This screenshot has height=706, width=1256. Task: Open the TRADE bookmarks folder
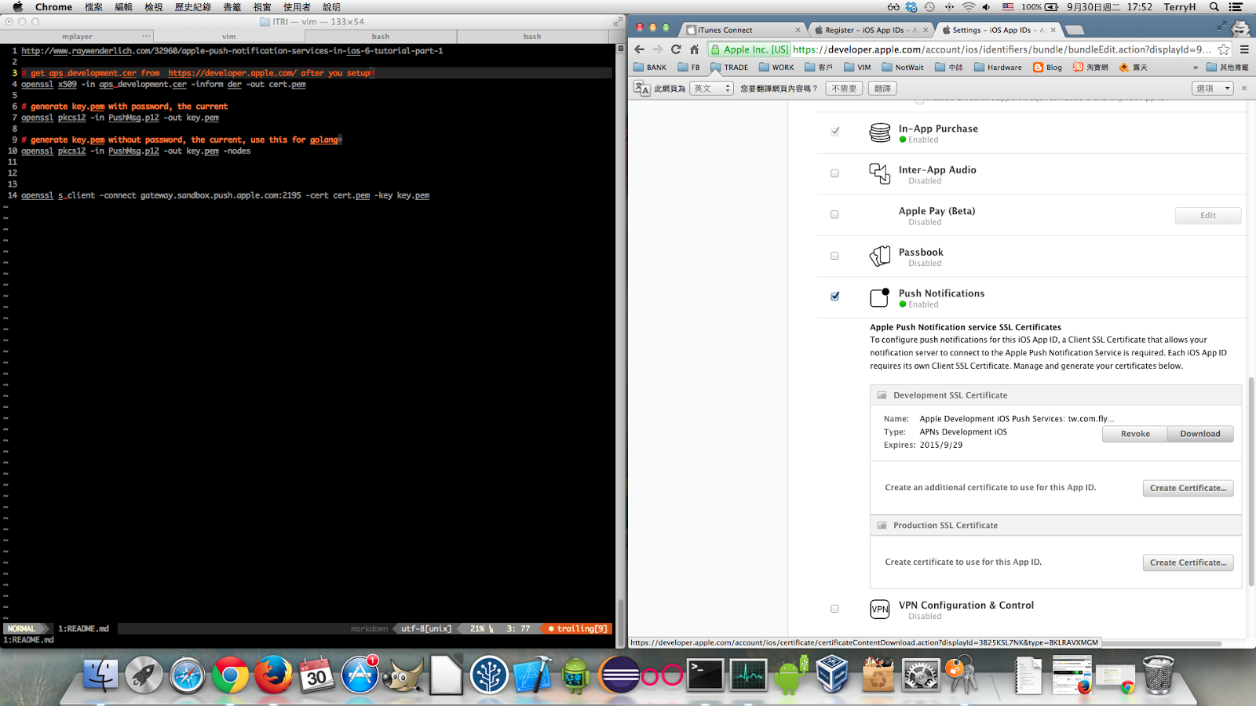point(729,67)
